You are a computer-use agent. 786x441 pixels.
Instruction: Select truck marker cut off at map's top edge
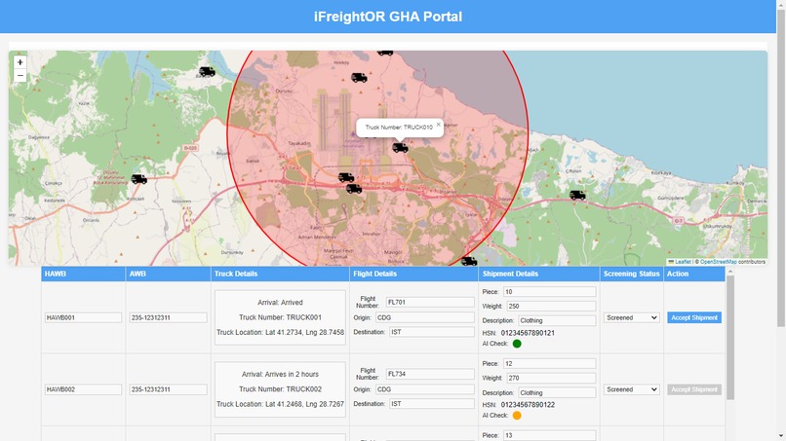coord(385,53)
